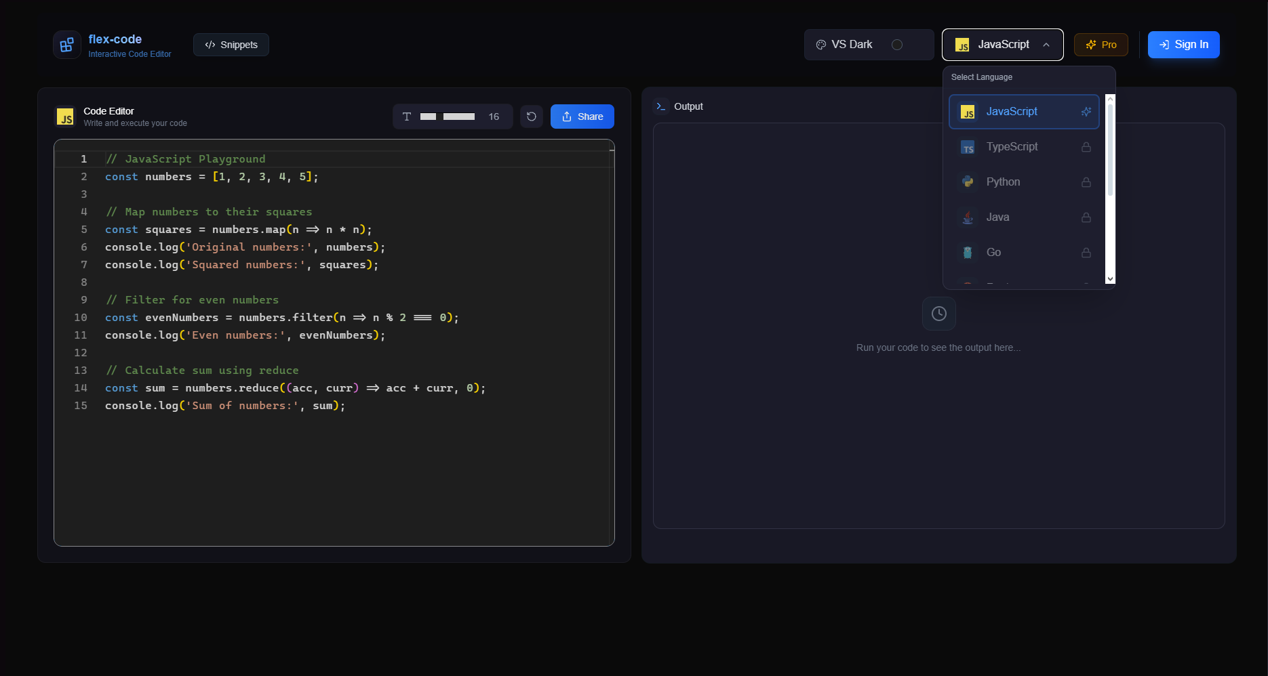The width and height of the screenshot is (1268, 676).
Task: Select Python from the language list
Action: point(1024,182)
